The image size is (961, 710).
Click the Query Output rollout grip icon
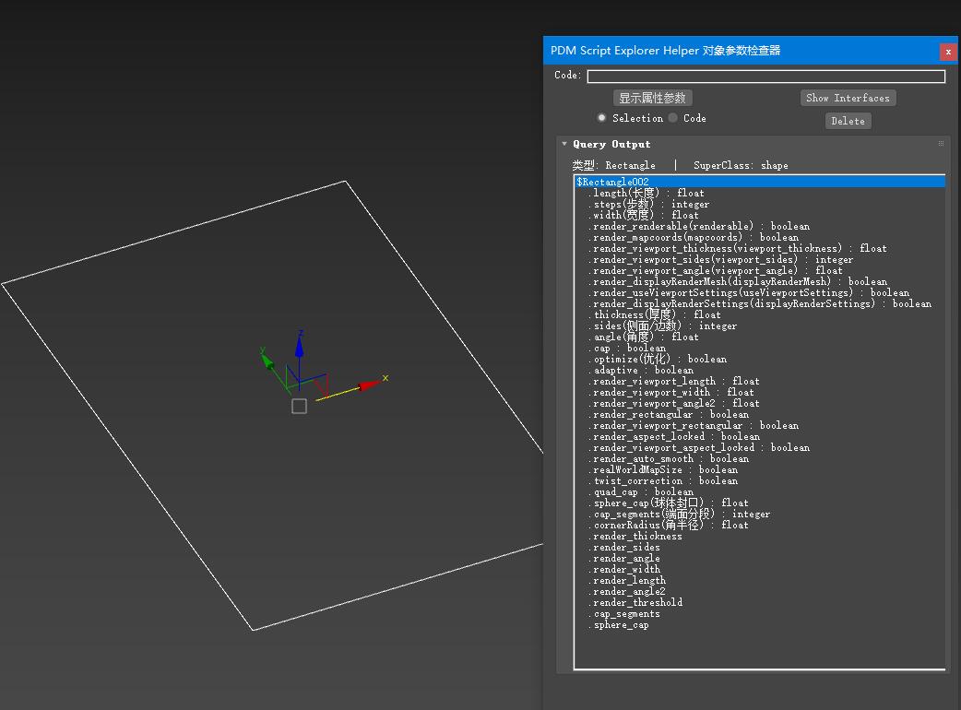941,143
